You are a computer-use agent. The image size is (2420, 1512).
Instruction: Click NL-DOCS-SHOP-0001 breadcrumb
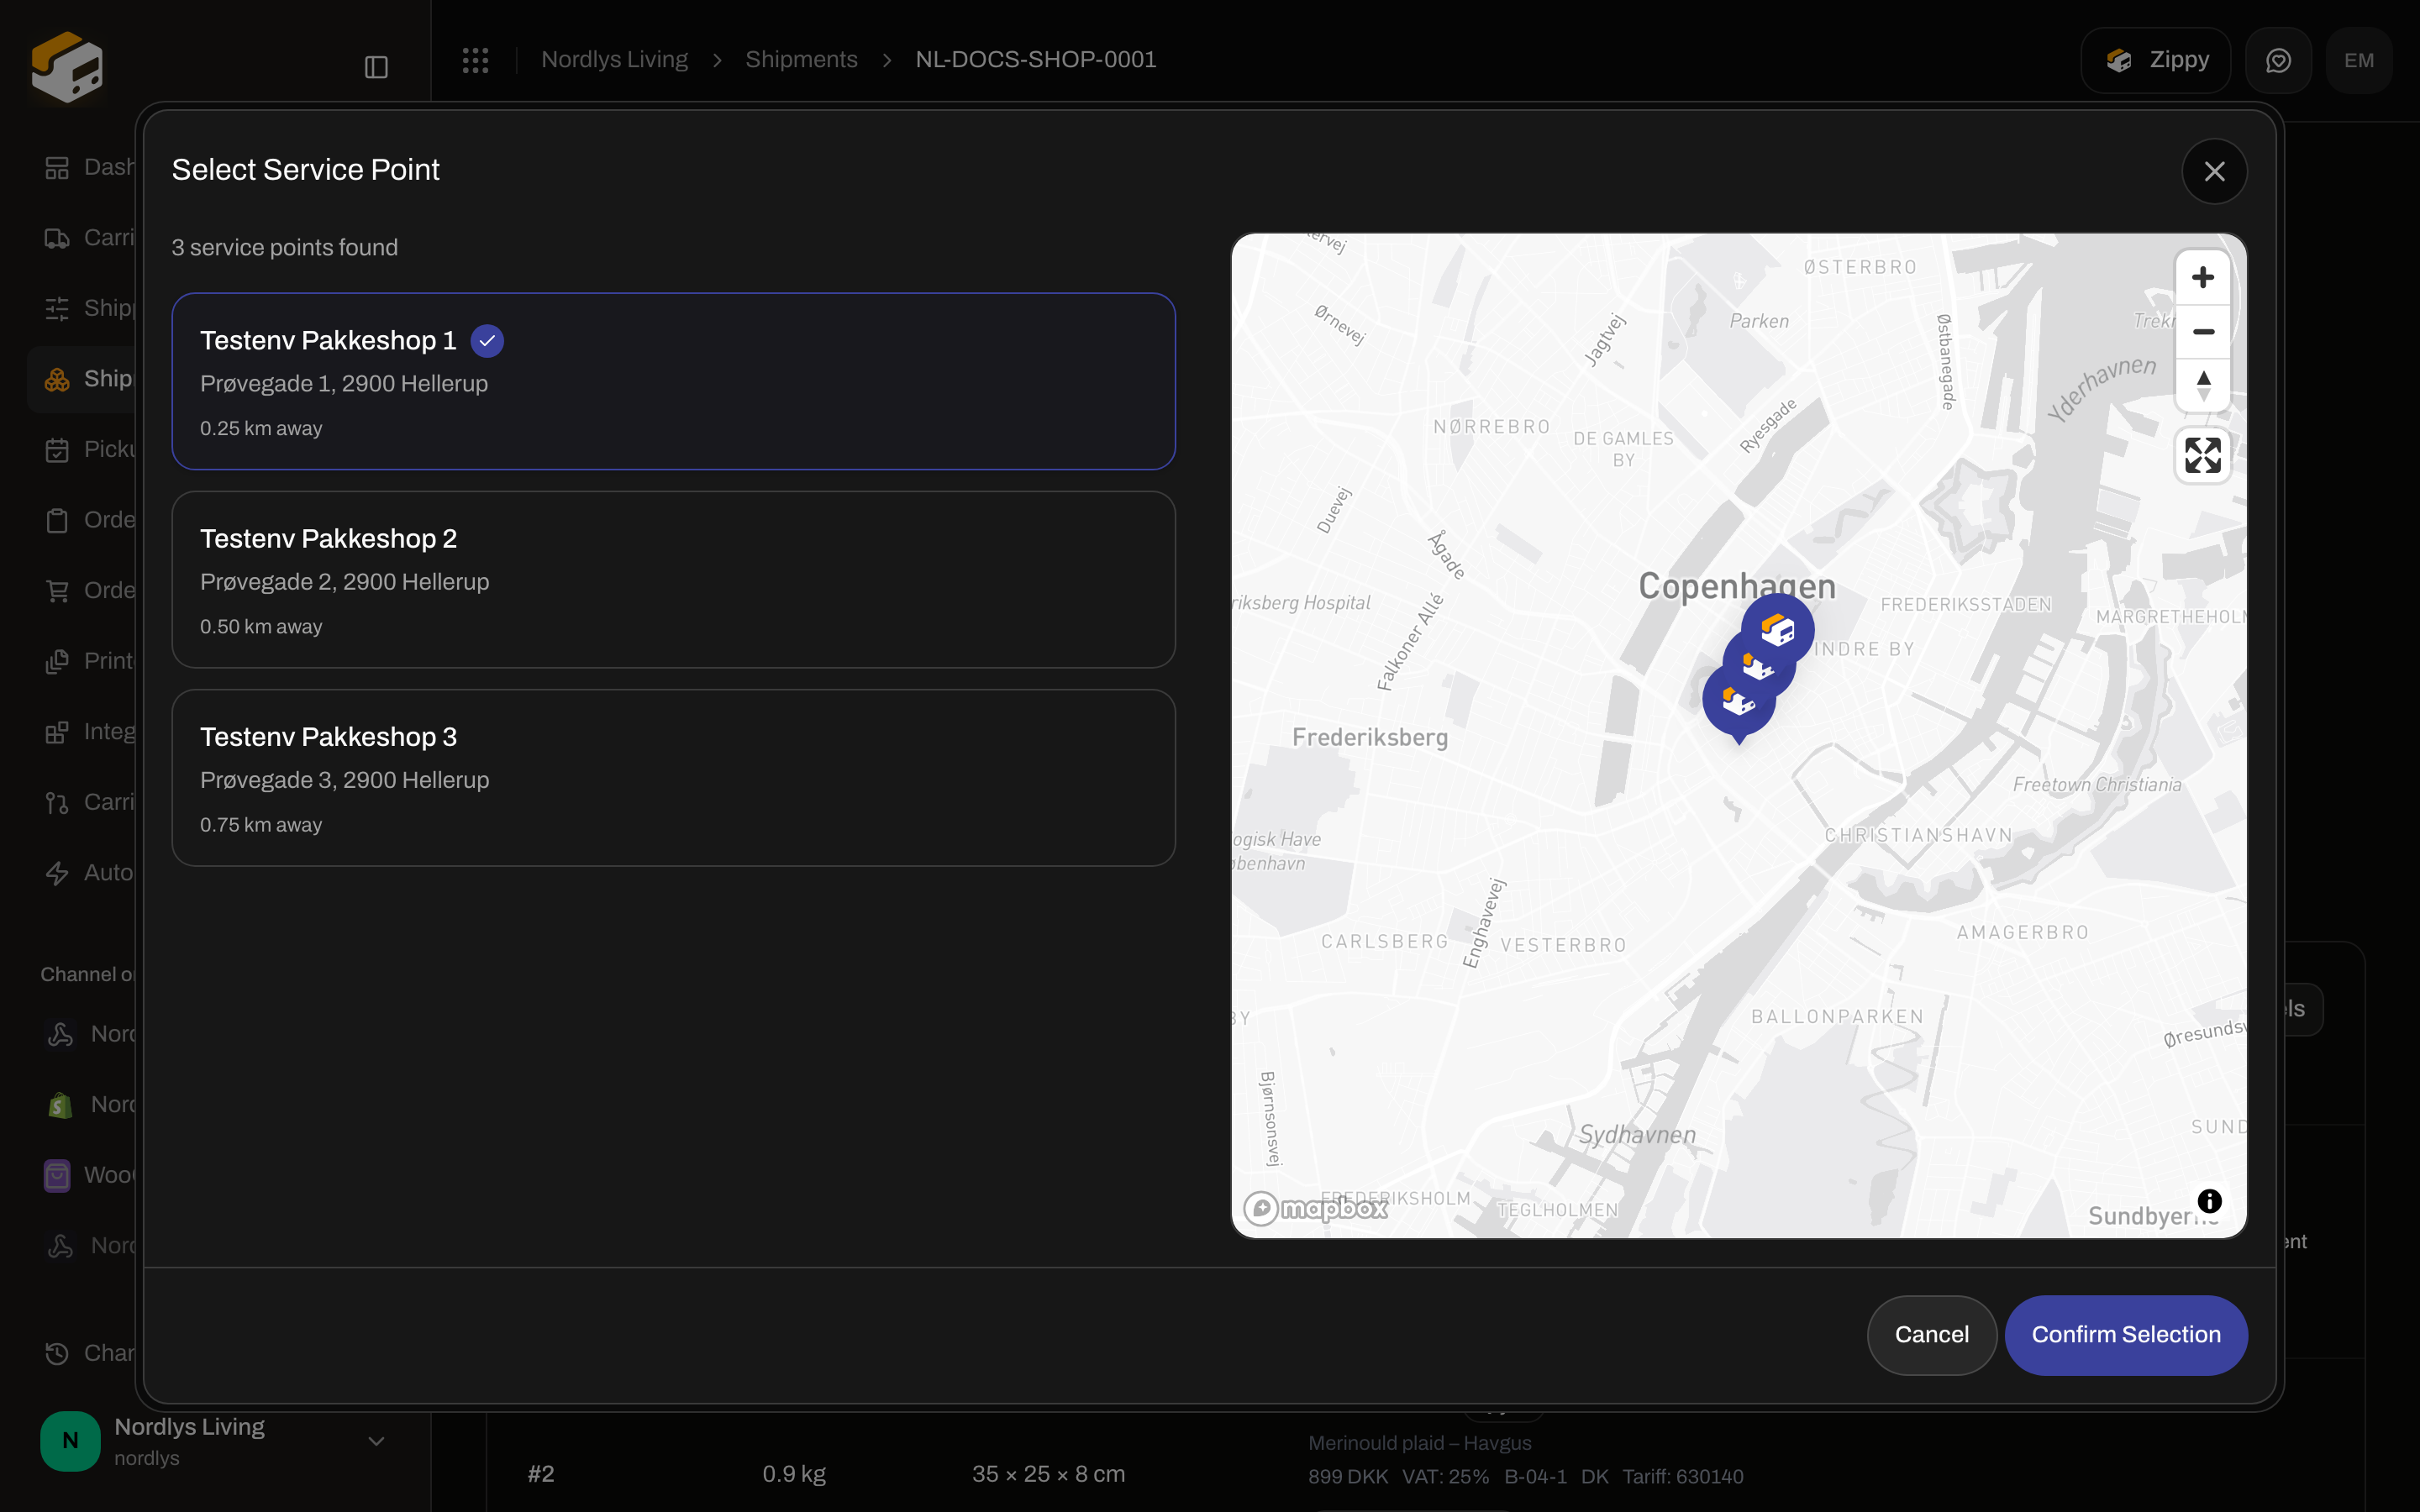click(x=1035, y=60)
